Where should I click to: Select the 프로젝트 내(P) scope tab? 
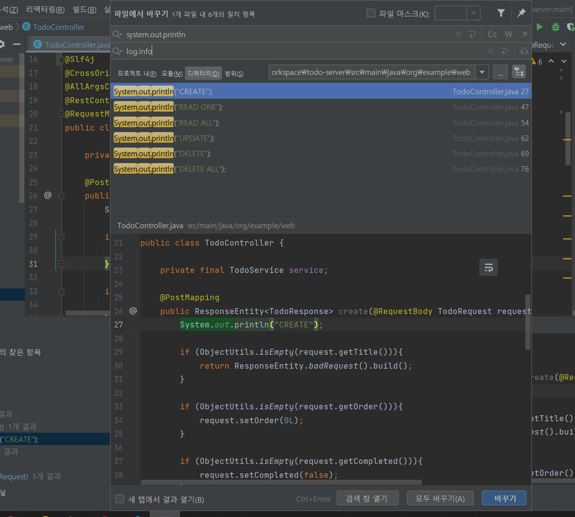point(137,74)
